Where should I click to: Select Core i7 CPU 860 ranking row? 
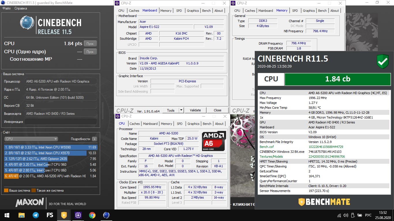(50, 170)
